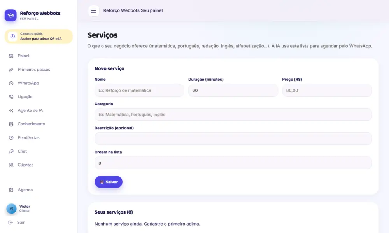Focus the Categoria input field
This screenshot has width=389, height=233.
tap(233, 115)
